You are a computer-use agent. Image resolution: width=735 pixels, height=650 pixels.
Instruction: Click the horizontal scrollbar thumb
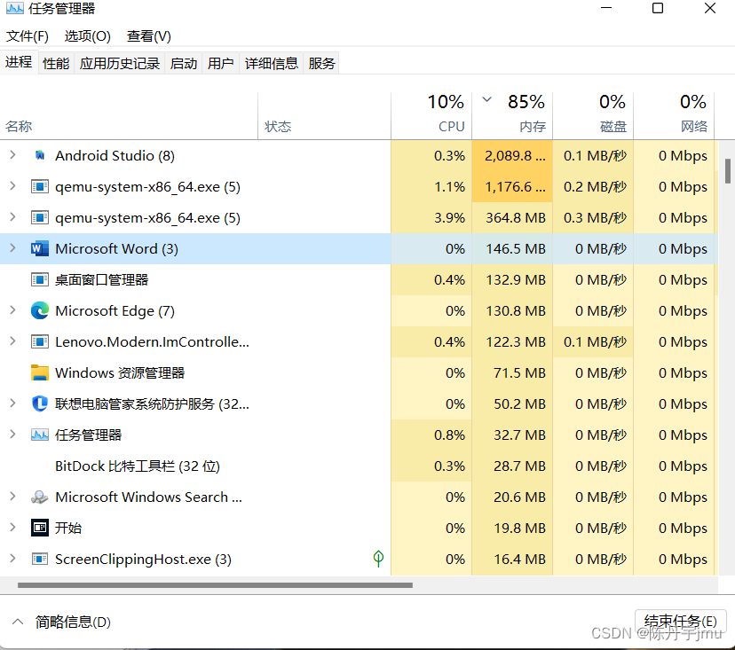pos(215,585)
